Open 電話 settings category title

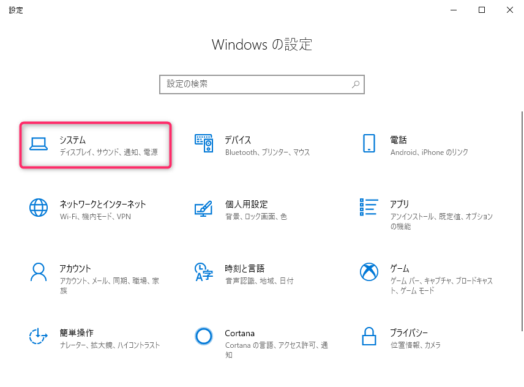pyautogui.click(x=399, y=140)
